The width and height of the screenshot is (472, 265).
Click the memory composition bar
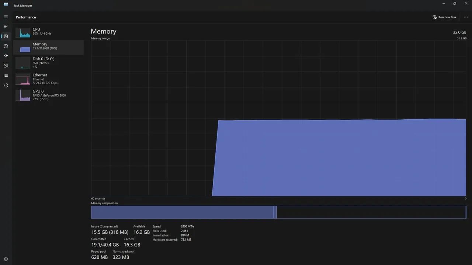279,212
